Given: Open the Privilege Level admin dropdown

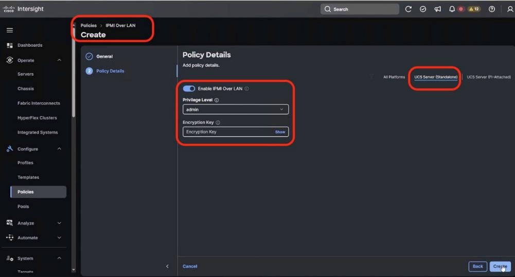Looking at the screenshot, I should pos(236,109).
